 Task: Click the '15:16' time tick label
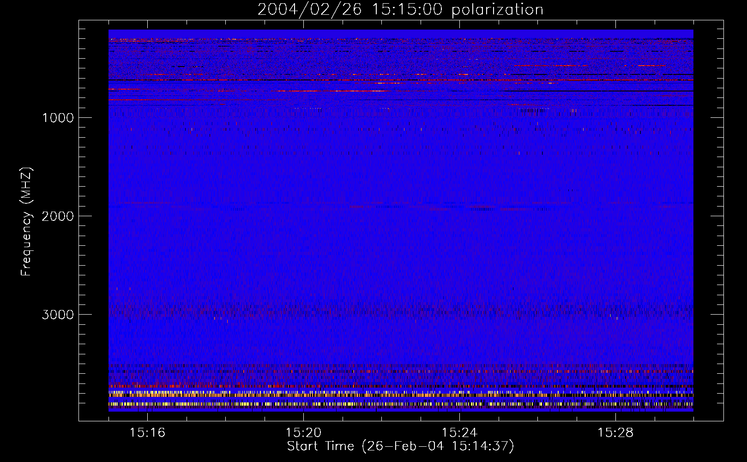point(147,433)
